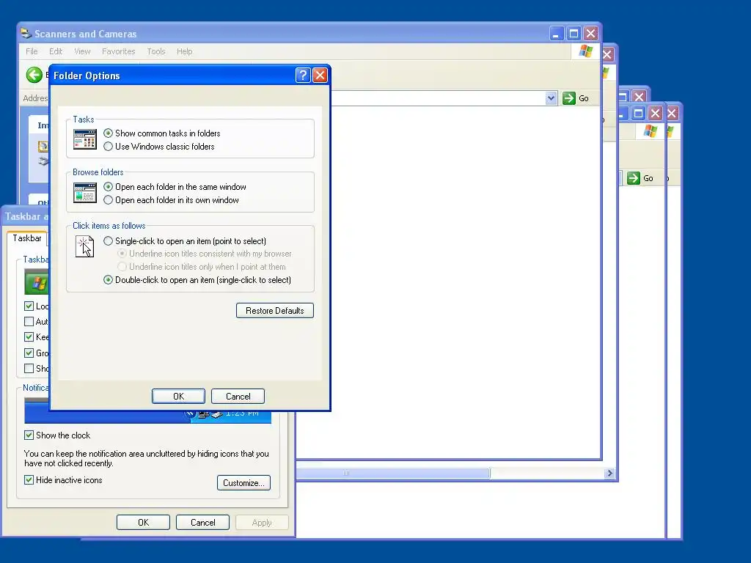Open the Edit menu
The width and height of the screenshot is (751, 563).
point(56,51)
